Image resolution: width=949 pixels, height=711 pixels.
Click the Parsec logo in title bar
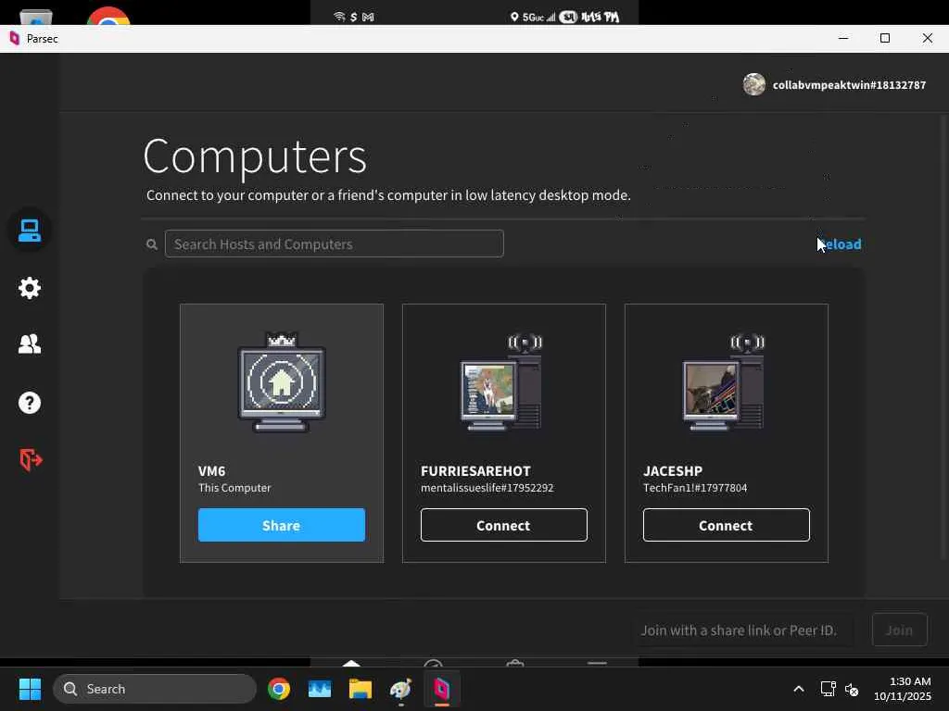15,38
